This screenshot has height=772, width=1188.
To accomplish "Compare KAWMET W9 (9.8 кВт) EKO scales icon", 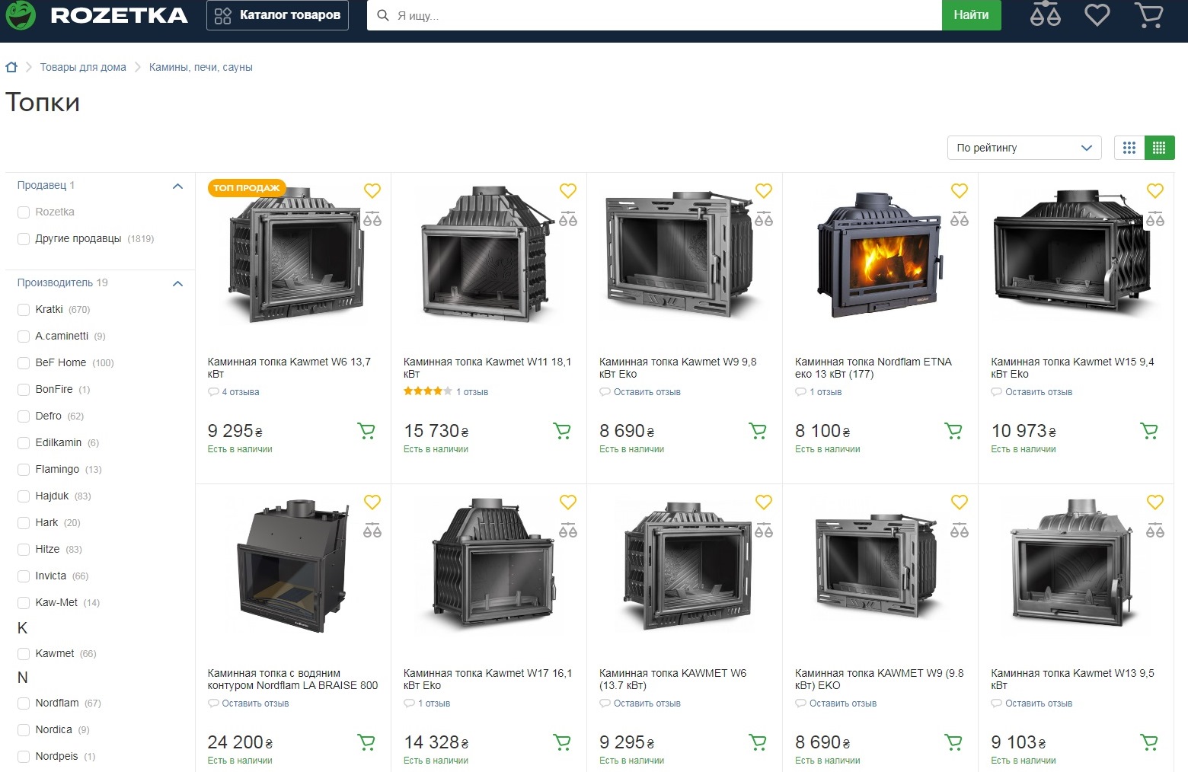I will tap(959, 531).
